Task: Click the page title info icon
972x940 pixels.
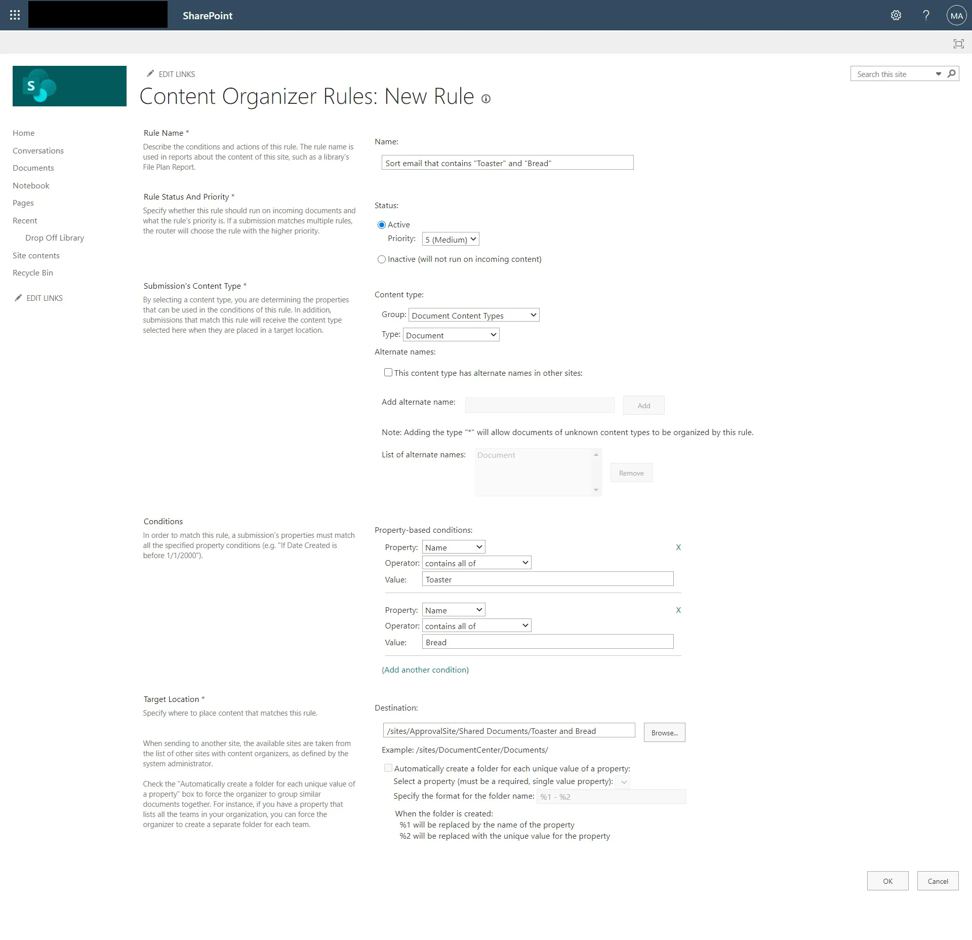Action: click(x=486, y=99)
